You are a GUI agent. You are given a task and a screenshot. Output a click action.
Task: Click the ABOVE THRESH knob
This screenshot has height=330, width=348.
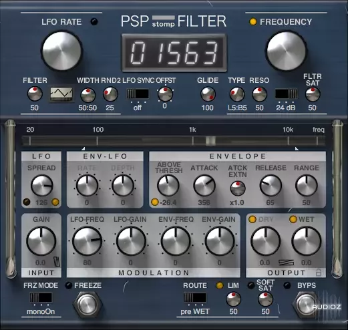(168, 186)
